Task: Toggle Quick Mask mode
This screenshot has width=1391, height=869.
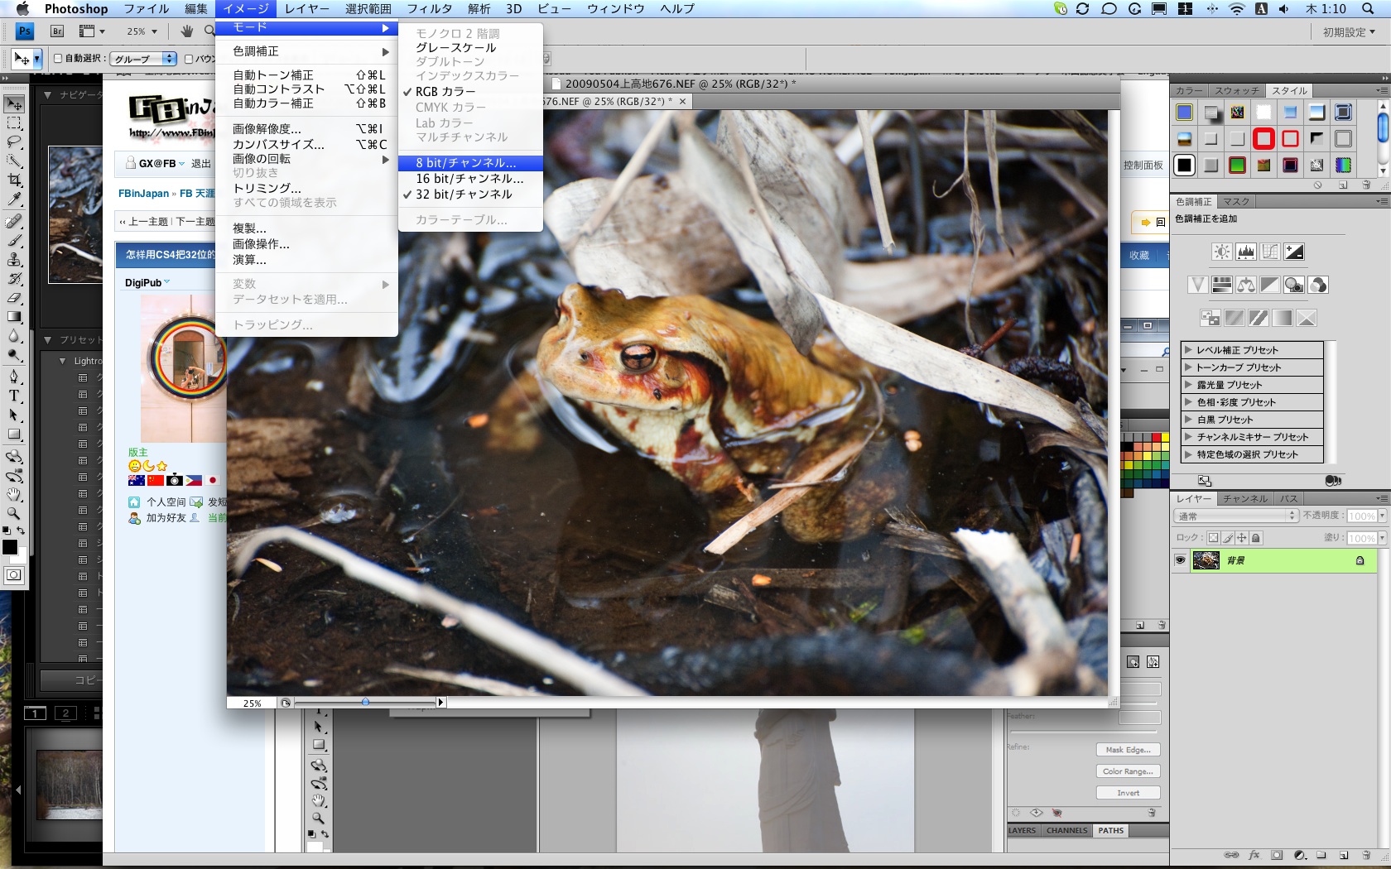Action: pos(14,575)
